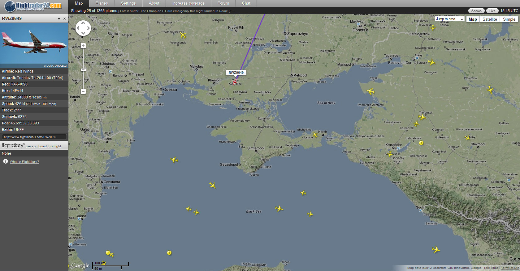Click the dot icon in RWZ9649 header
520x271 pixels.
tap(59, 19)
